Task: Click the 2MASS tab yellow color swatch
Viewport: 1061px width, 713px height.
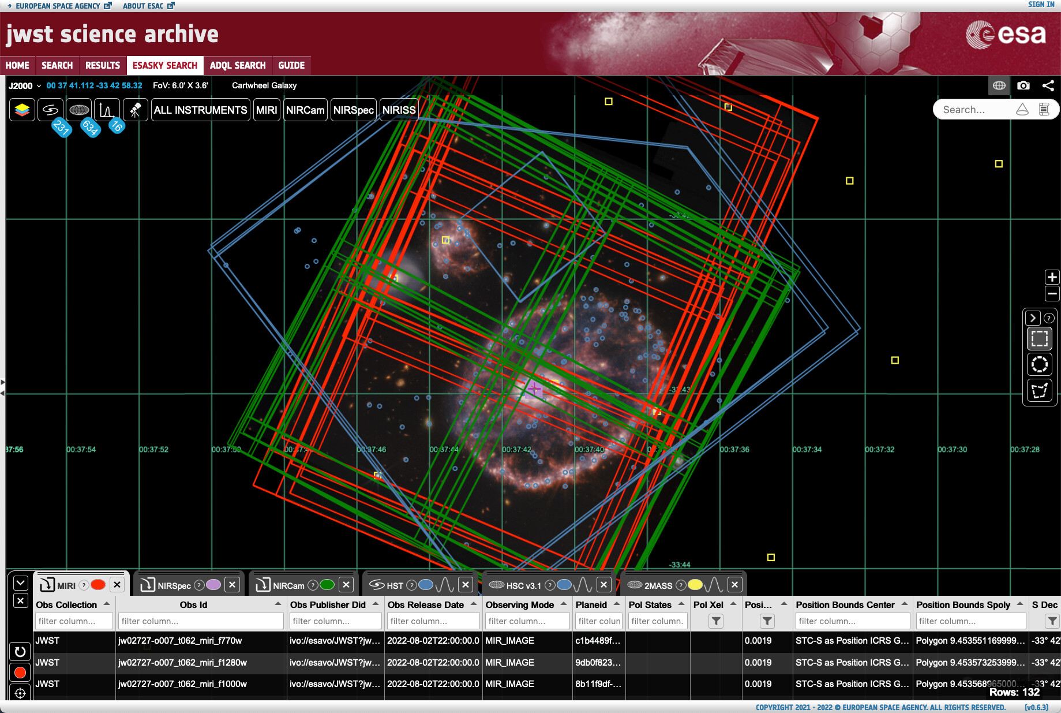Action: point(695,585)
